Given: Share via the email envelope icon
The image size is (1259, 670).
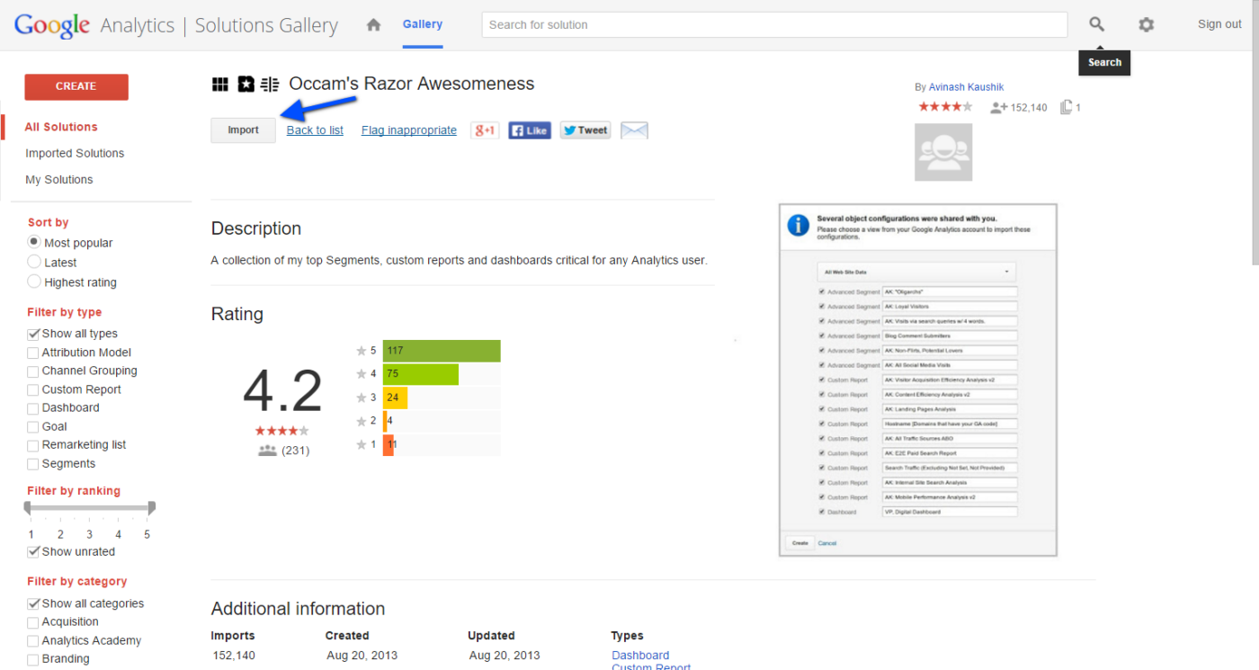Looking at the screenshot, I should 634,130.
